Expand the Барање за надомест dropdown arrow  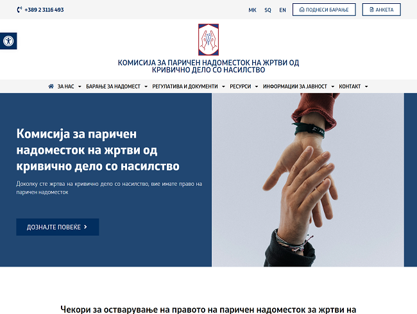click(146, 87)
